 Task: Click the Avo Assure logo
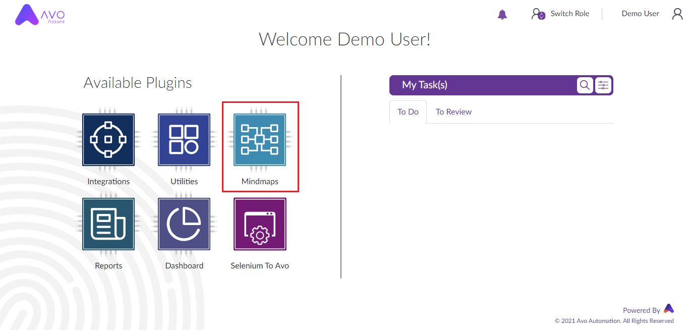coord(40,15)
